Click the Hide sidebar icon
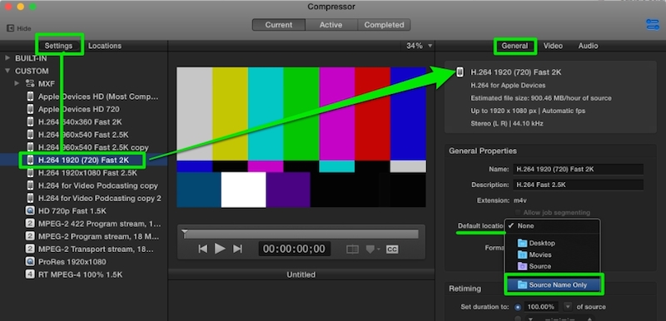The image size is (666, 321). point(11,28)
